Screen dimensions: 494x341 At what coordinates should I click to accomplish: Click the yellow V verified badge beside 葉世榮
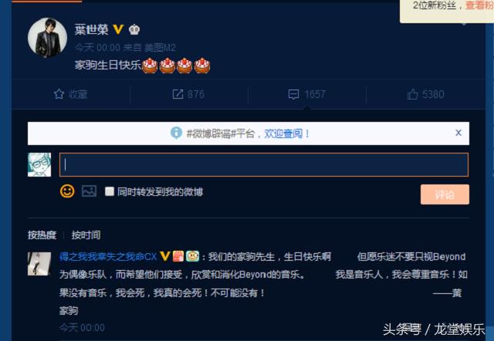pos(118,29)
